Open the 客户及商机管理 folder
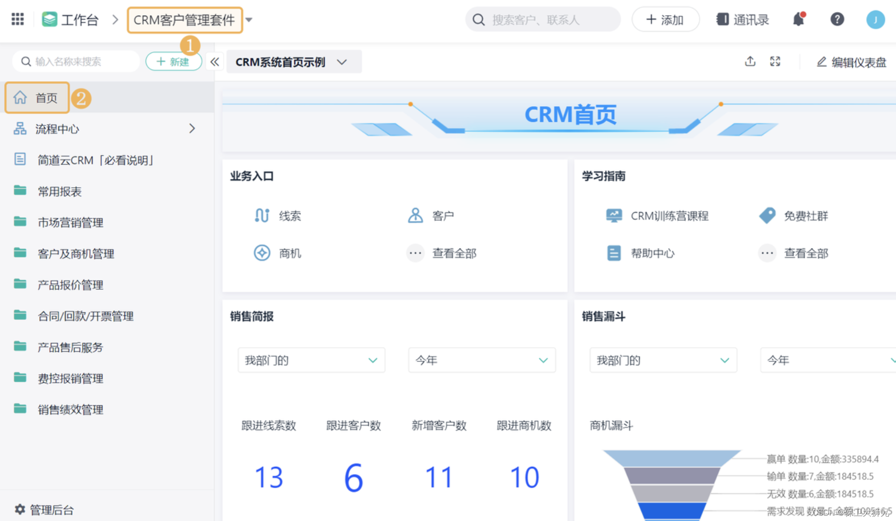Screen dimensions: 896x521 pyautogui.click(x=76, y=254)
